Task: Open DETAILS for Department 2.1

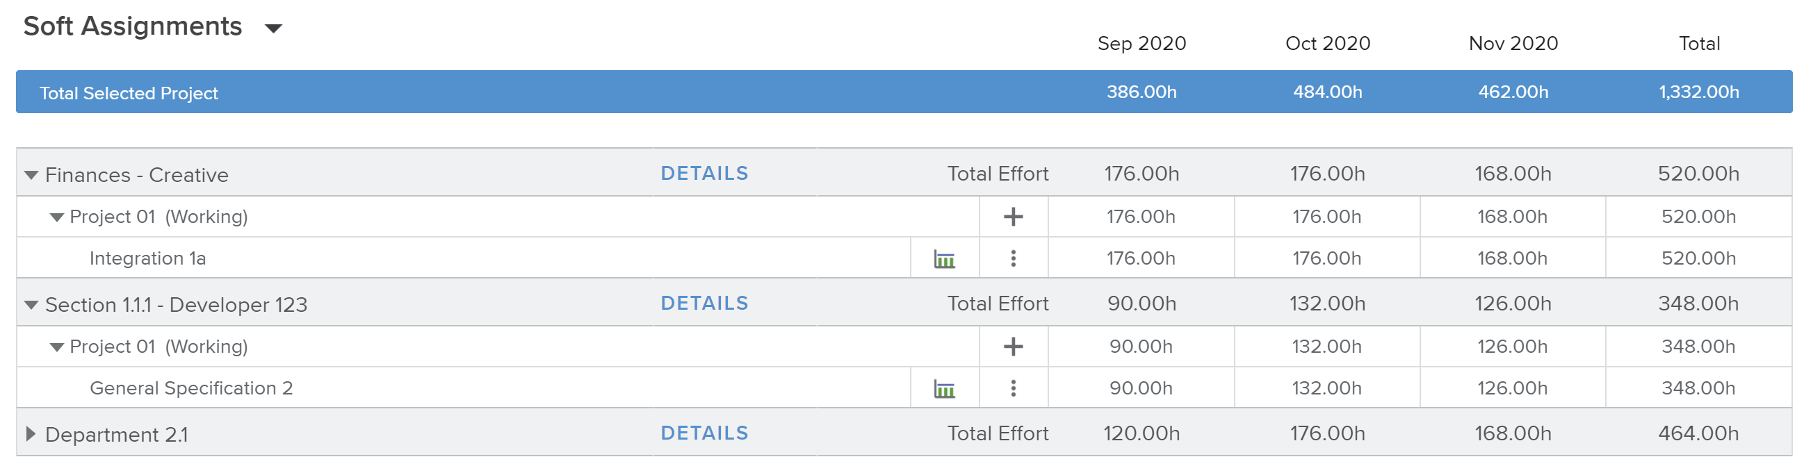Action: 704,434
